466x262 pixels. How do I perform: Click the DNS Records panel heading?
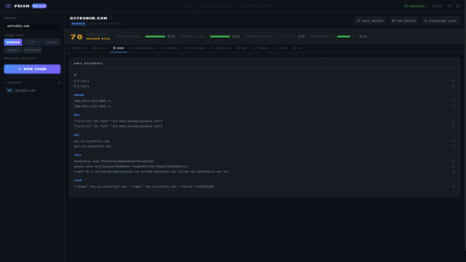point(88,63)
